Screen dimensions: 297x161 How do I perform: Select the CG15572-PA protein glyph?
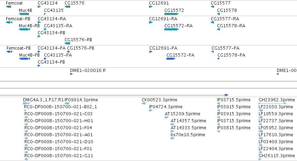click(171, 59)
